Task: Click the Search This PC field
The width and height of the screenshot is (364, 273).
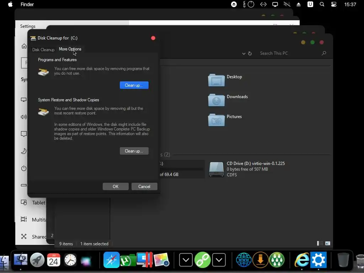Action: pyautogui.click(x=288, y=53)
